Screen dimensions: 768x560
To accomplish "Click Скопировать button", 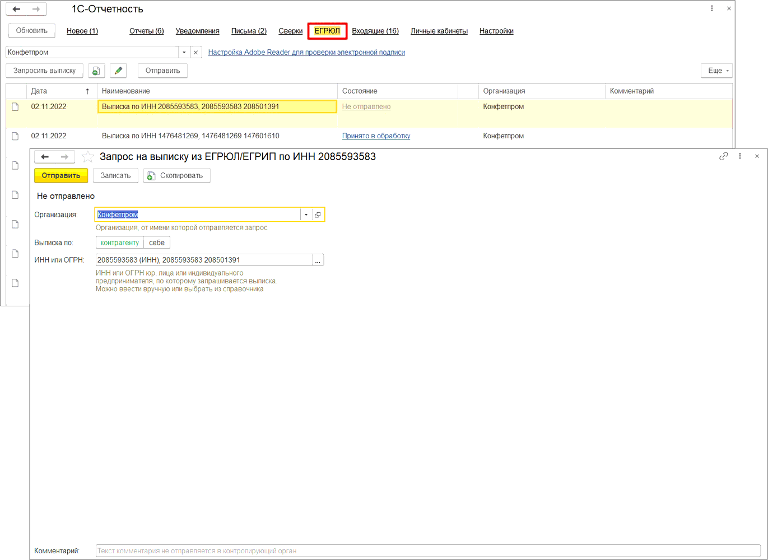I will (177, 175).
